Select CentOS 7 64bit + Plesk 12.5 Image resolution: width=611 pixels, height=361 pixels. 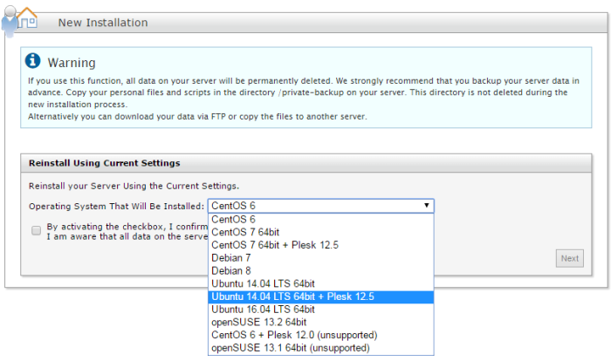click(274, 245)
